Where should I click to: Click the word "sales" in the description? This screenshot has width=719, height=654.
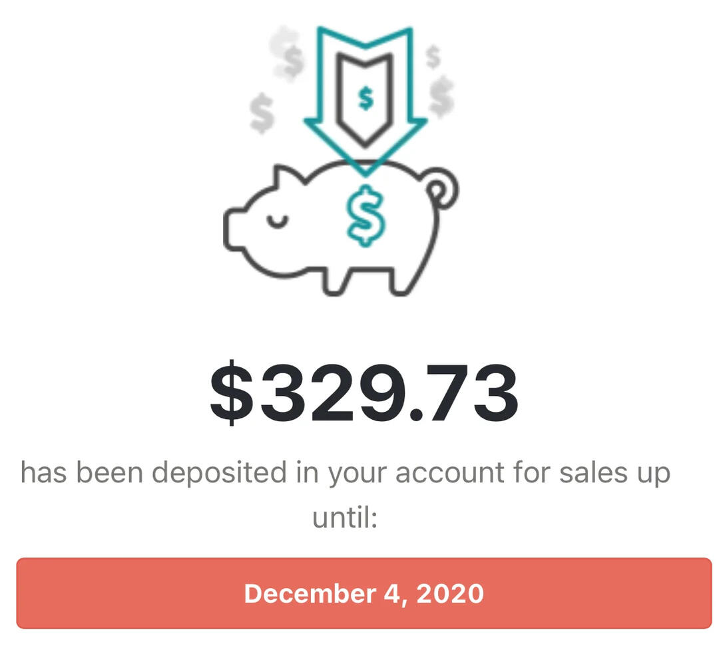(590, 473)
